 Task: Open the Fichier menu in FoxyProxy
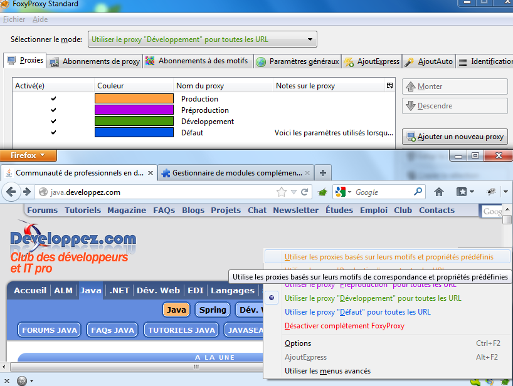pos(14,19)
